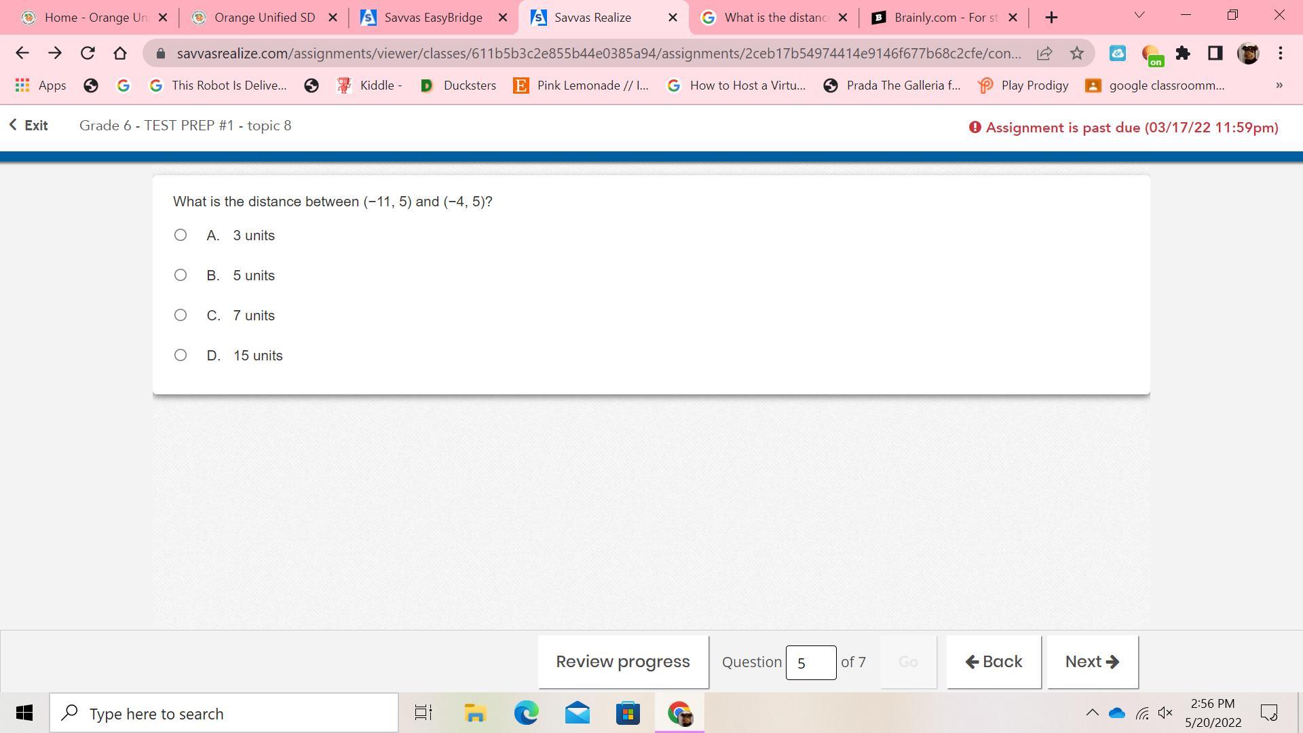Expand the hidden bookmarks overflow chevron

coord(1279,85)
